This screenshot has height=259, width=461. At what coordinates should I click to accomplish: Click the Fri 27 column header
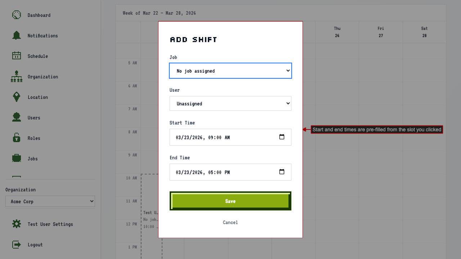click(x=381, y=32)
